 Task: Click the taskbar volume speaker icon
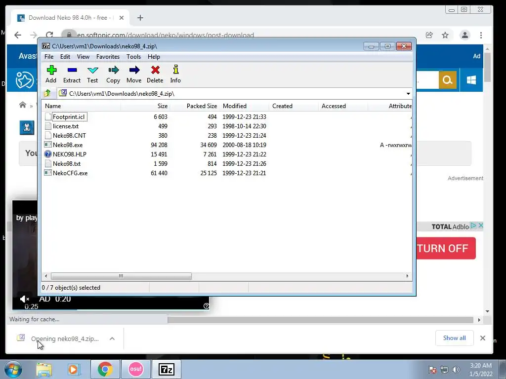pyautogui.click(x=456, y=370)
